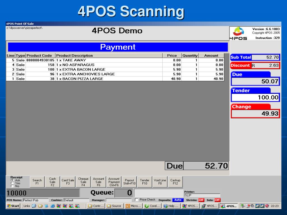The height and width of the screenshot is (215, 287).
Task: Click the Product Description column header
Action: tap(109, 56)
